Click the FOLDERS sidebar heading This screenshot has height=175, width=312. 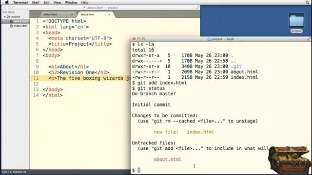coord(9,12)
